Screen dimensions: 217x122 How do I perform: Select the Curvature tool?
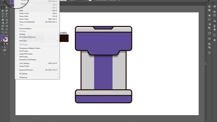pos(6,11)
